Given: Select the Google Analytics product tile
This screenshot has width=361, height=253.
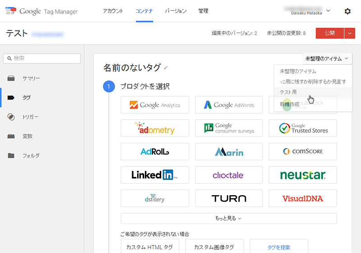Looking at the screenshot, I should (155, 105).
